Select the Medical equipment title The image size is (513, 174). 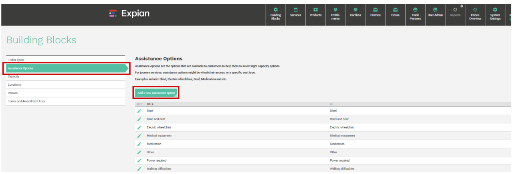159,136
